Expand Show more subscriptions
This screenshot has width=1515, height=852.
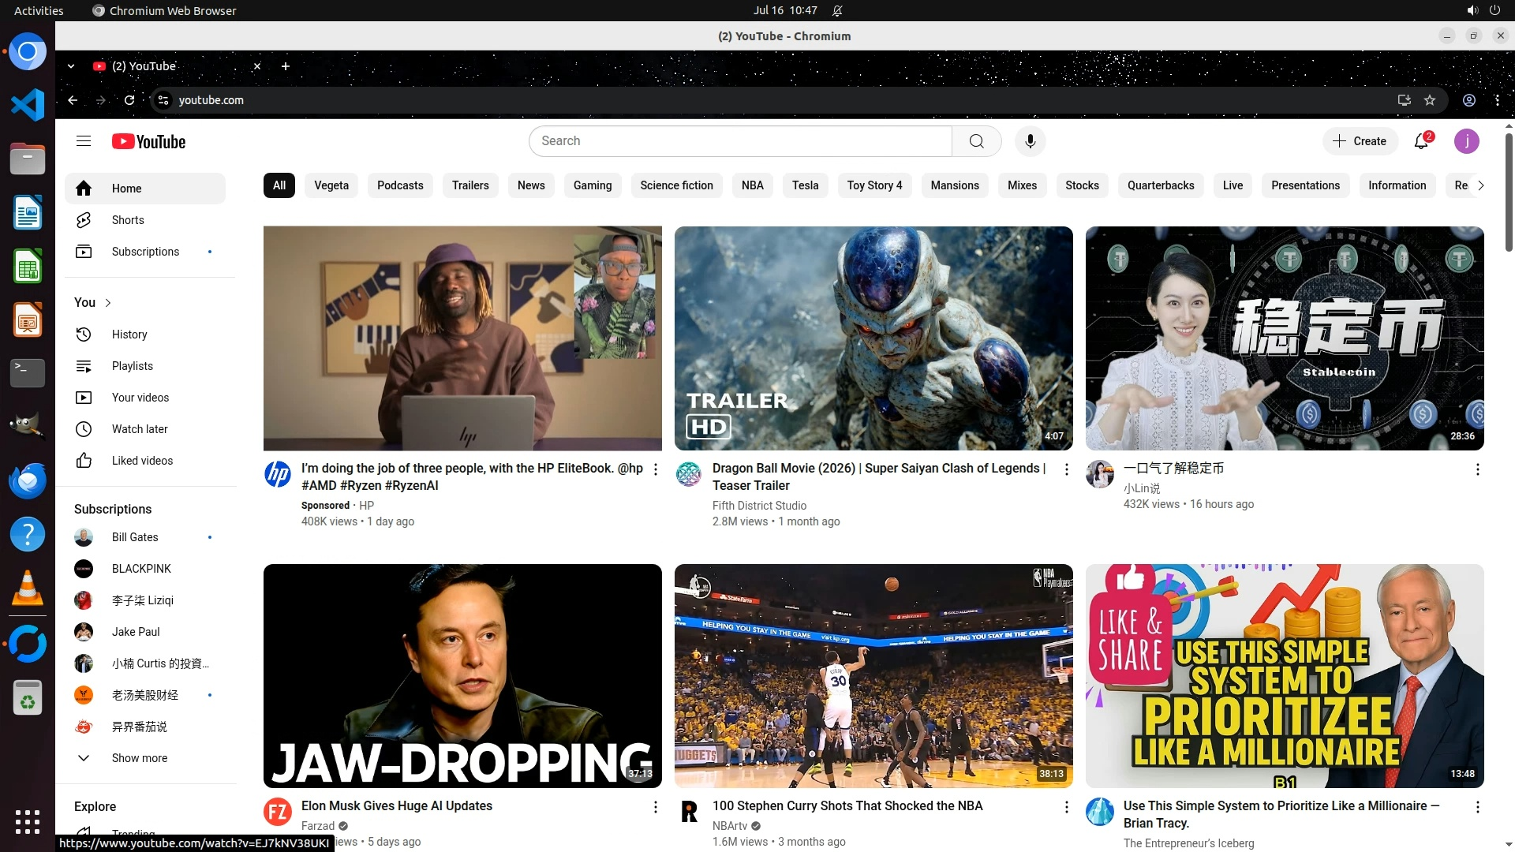(139, 758)
